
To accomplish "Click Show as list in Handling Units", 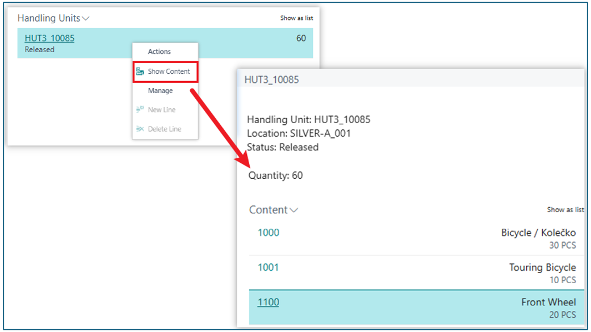I will [296, 18].
